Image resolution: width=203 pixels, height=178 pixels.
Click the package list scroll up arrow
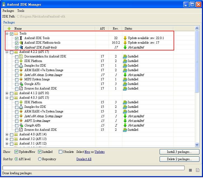pyautogui.click(x=197, y=28)
